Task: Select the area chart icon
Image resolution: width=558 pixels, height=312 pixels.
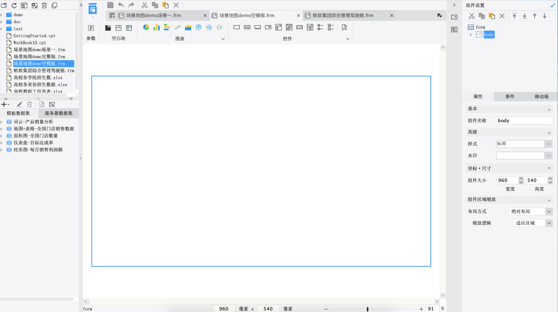Action: (188, 27)
